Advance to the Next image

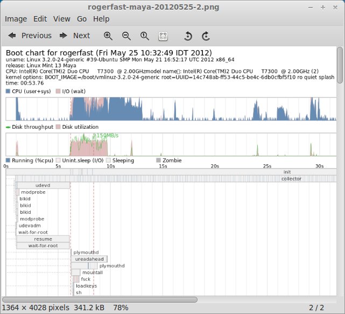click(x=75, y=36)
